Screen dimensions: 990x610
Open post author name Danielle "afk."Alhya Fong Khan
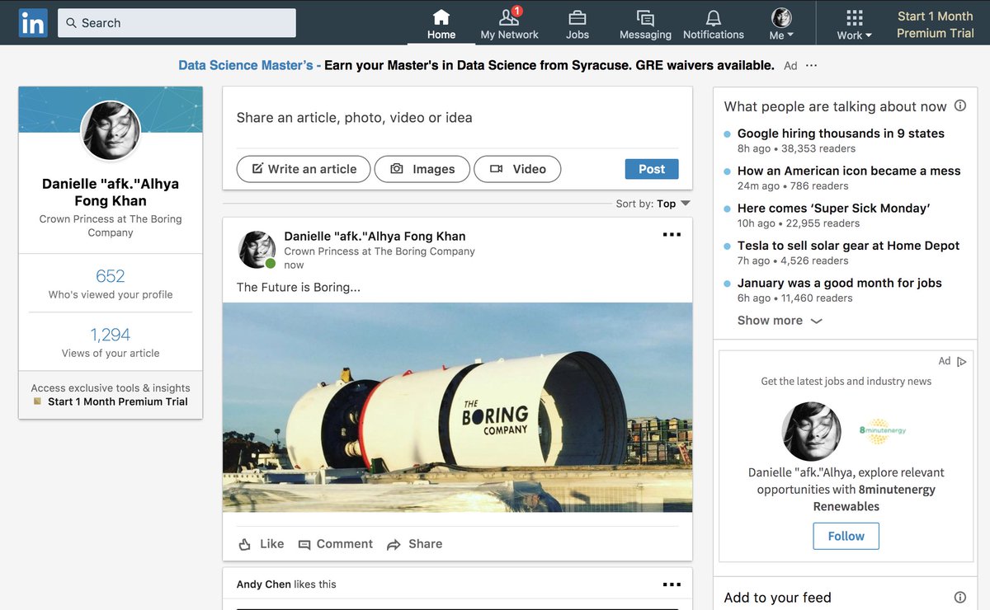click(375, 237)
